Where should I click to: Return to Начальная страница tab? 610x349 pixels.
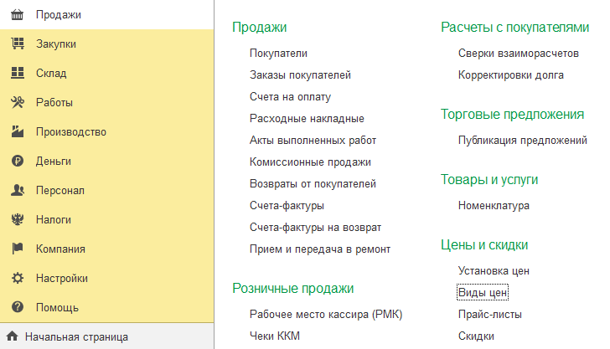(x=107, y=336)
